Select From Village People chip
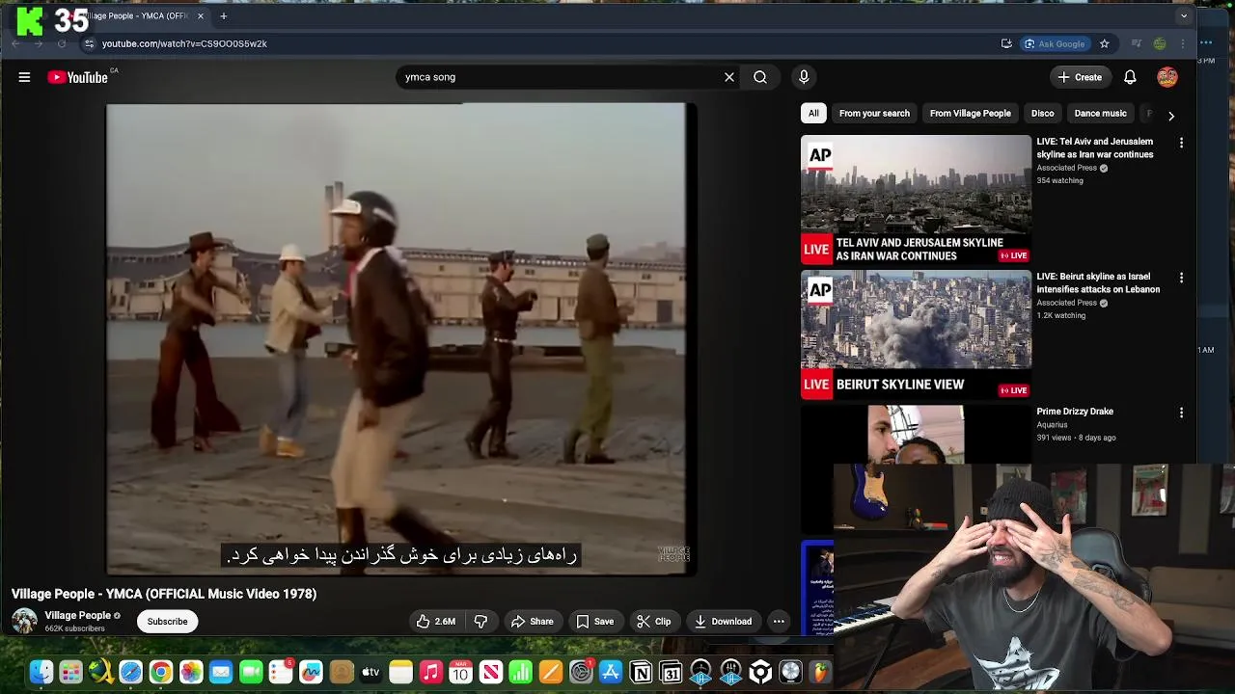The width and height of the screenshot is (1235, 694). click(x=970, y=114)
